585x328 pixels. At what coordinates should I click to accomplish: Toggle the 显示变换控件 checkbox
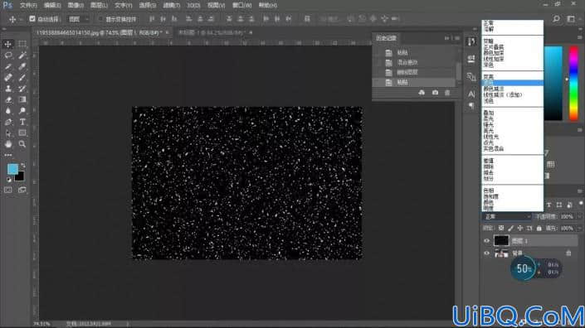(100, 18)
